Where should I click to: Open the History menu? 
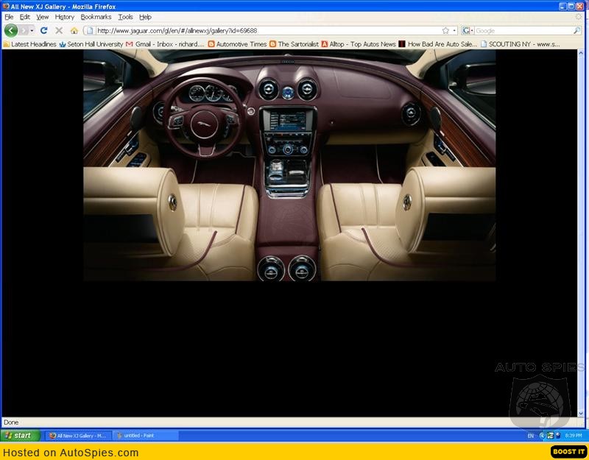(x=65, y=17)
